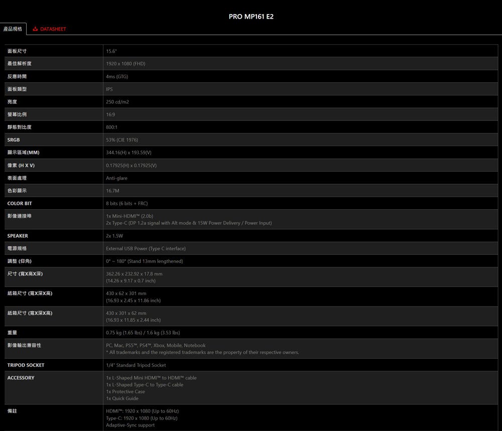Select the COLOR BIT label

pos(20,203)
